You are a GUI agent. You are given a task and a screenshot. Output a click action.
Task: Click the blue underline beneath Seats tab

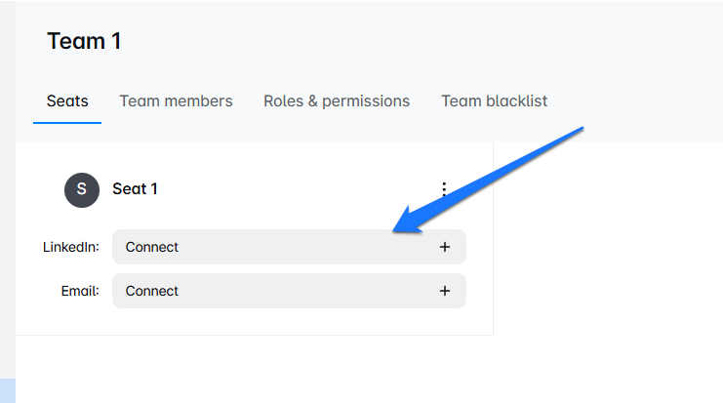point(67,123)
